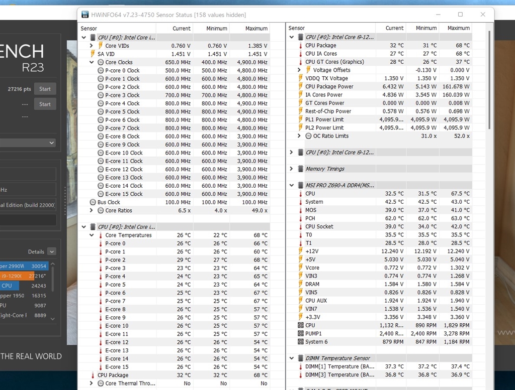The image size is (515, 390).
Task: Click the chip icon on the Memory Timings header
Action: (x=300, y=169)
